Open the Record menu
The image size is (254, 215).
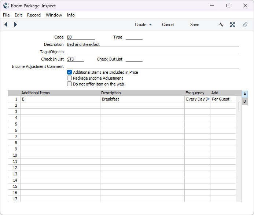pyautogui.click(x=34, y=15)
